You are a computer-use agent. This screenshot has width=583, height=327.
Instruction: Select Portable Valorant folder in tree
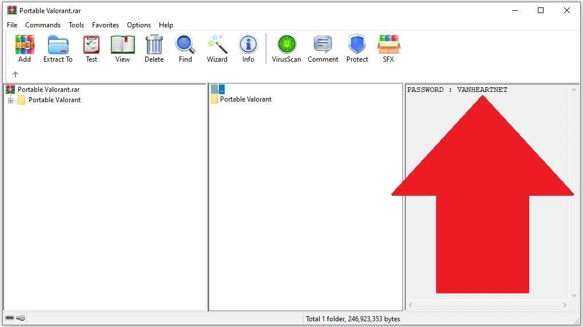tap(55, 100)
